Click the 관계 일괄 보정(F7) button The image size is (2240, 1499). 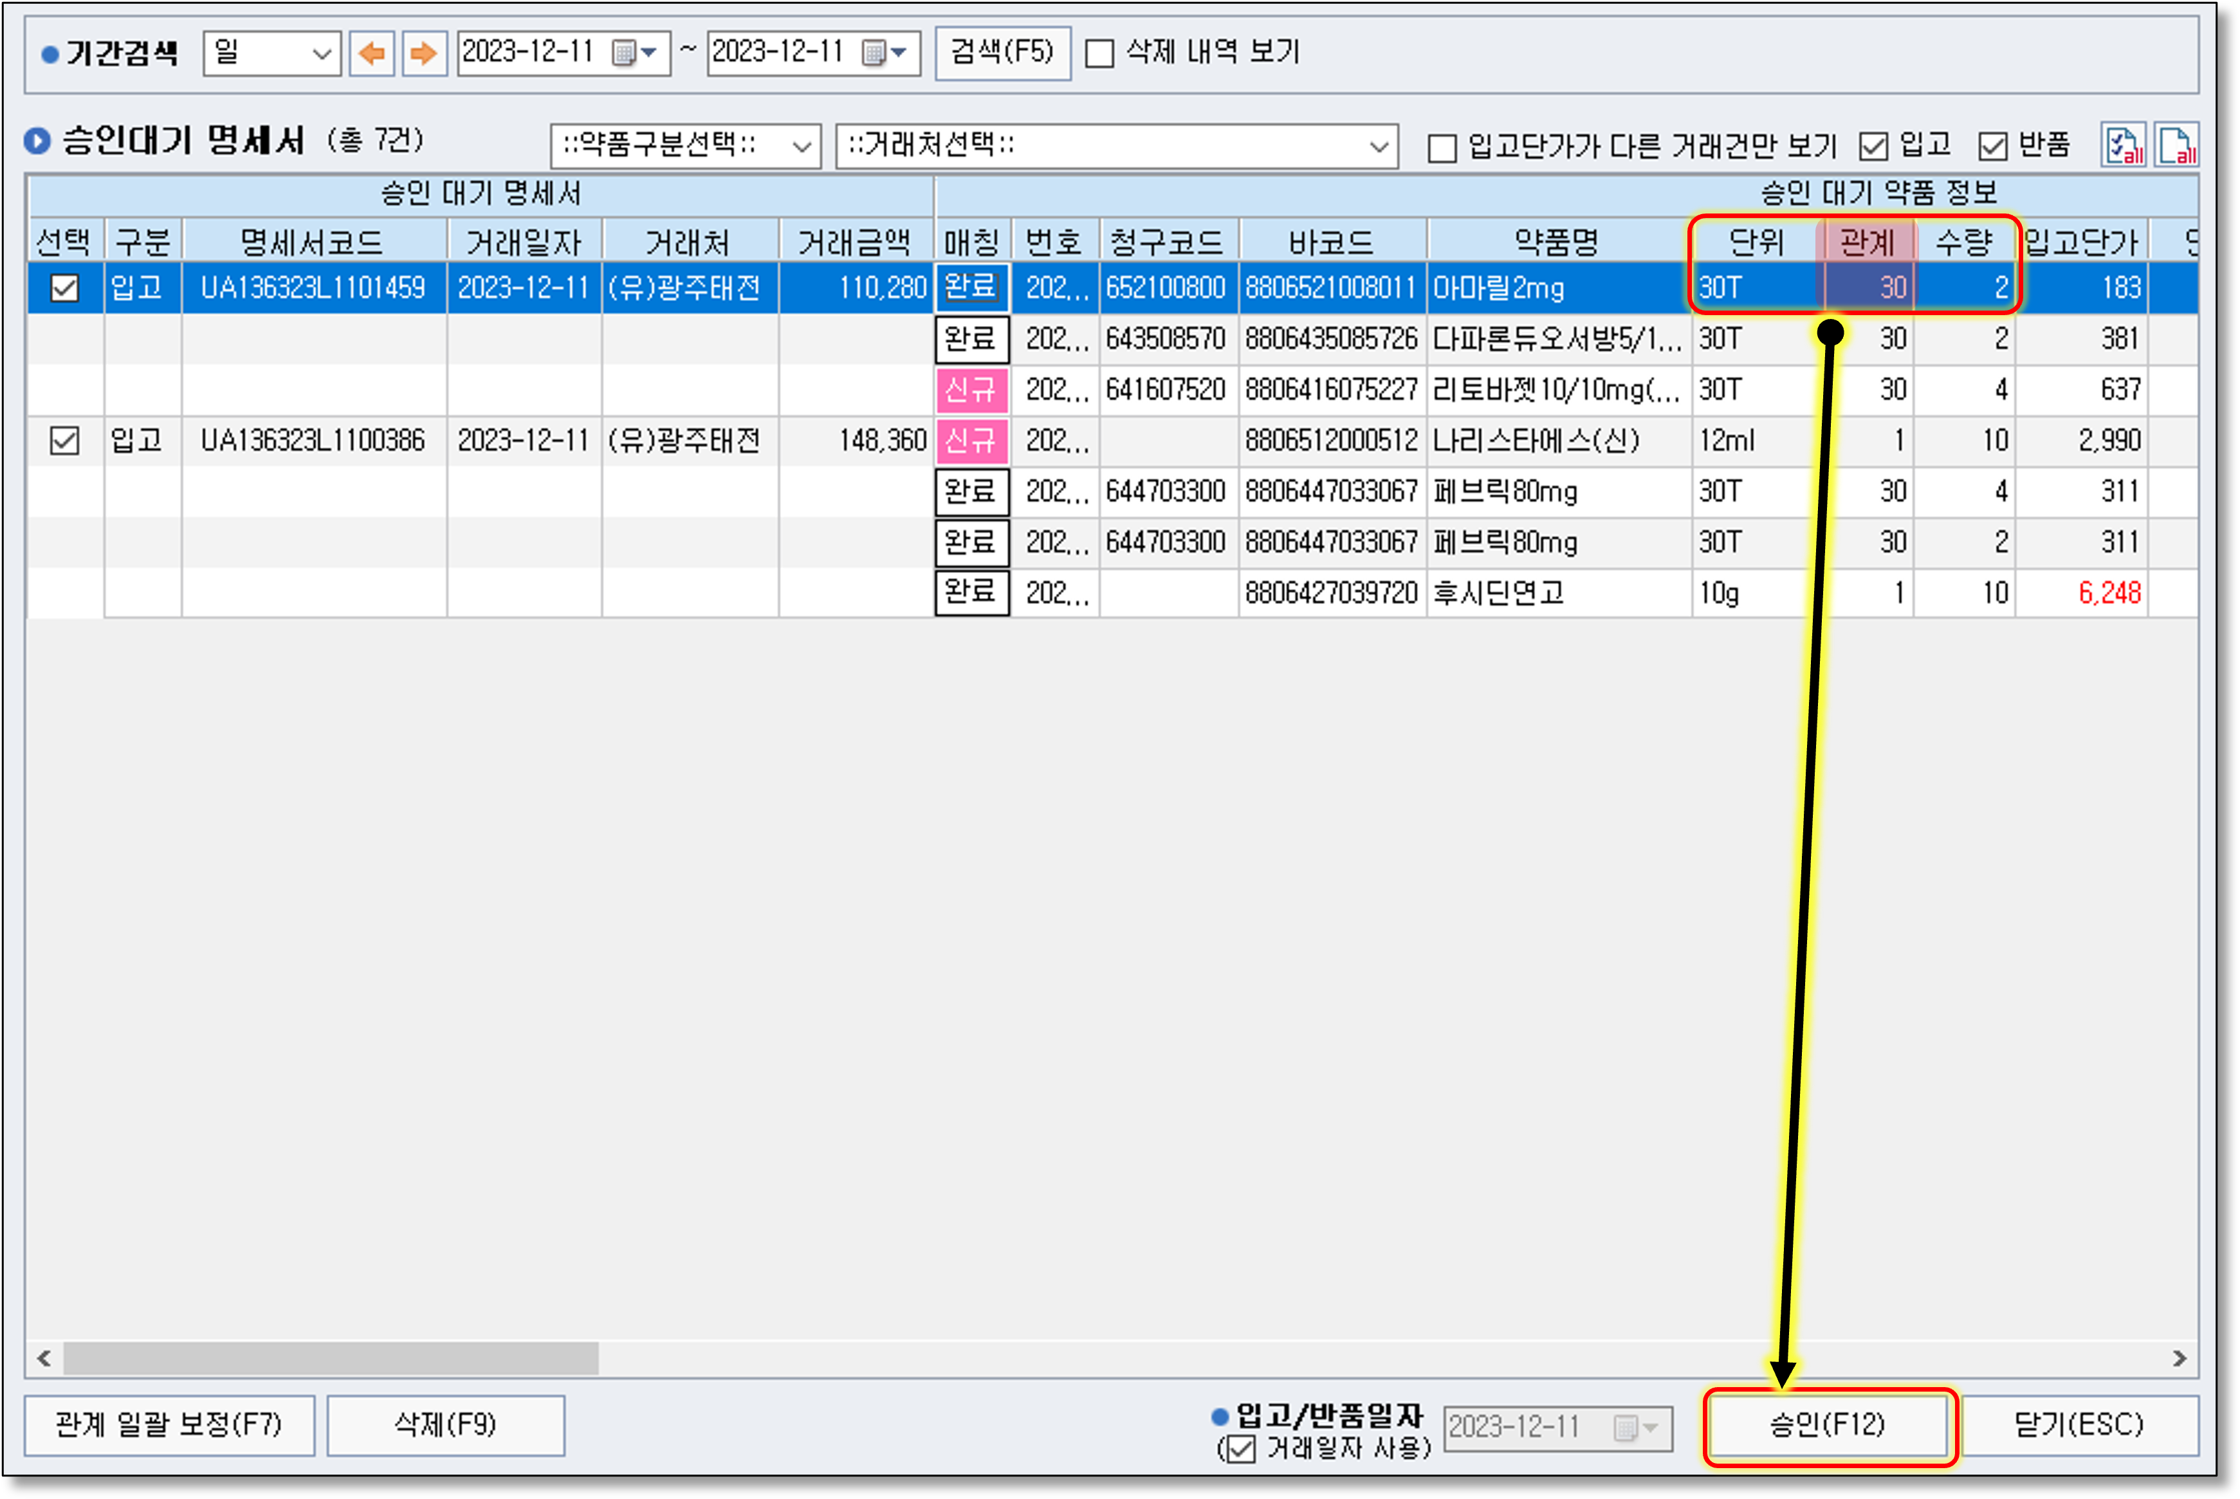pyautogui.click(x=169, y=1426)
